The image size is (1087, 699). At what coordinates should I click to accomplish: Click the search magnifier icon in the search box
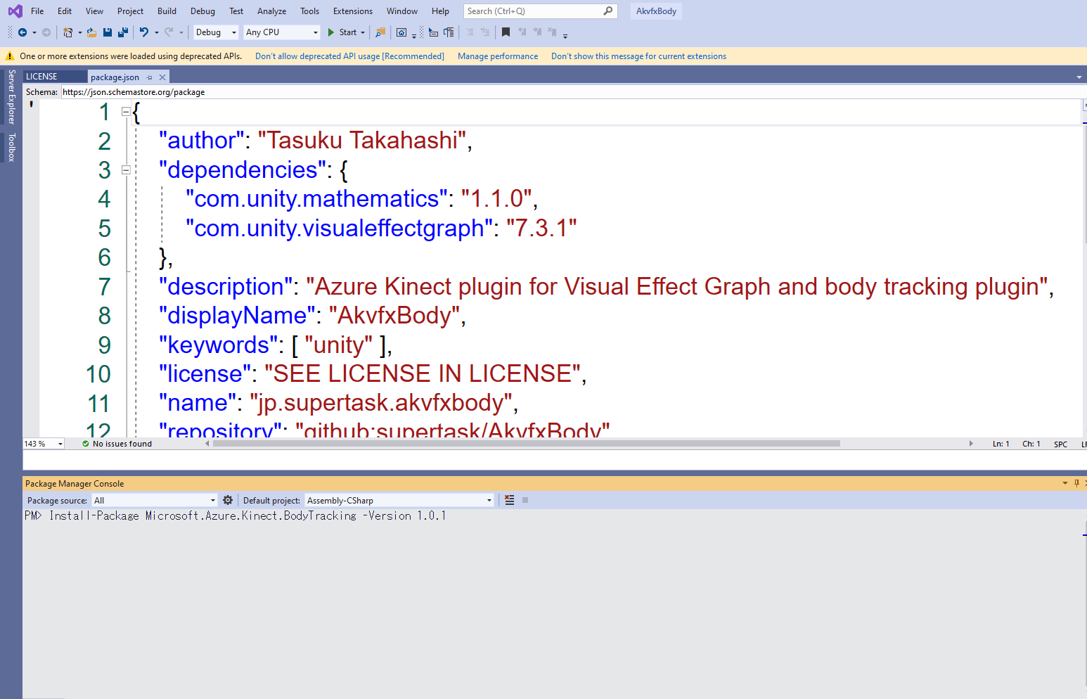tap(607, 11)
